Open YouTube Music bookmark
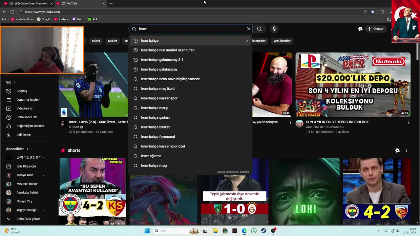The image size is (420, 236). click(22, 19)
